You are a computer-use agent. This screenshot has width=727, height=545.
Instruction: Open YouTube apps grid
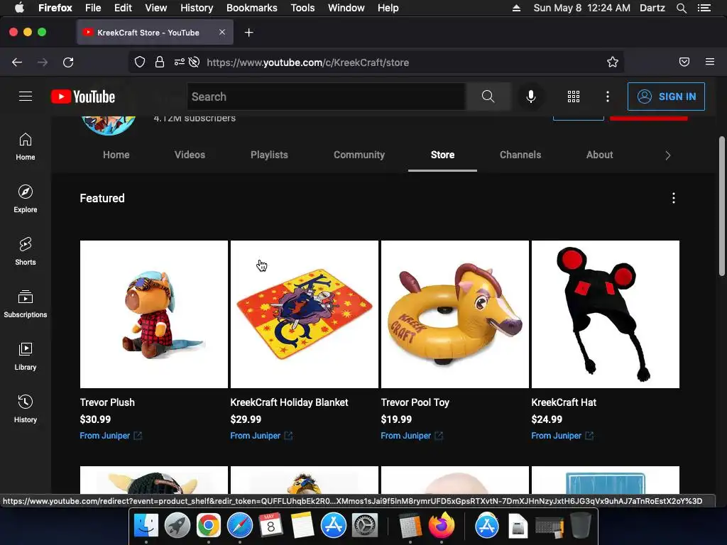(x=574, y=97)
